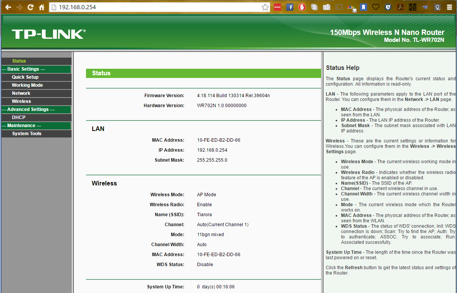This screenshot has width=457, height=293.
Task: Click the heart extension icon
Action: click(376, 7)
